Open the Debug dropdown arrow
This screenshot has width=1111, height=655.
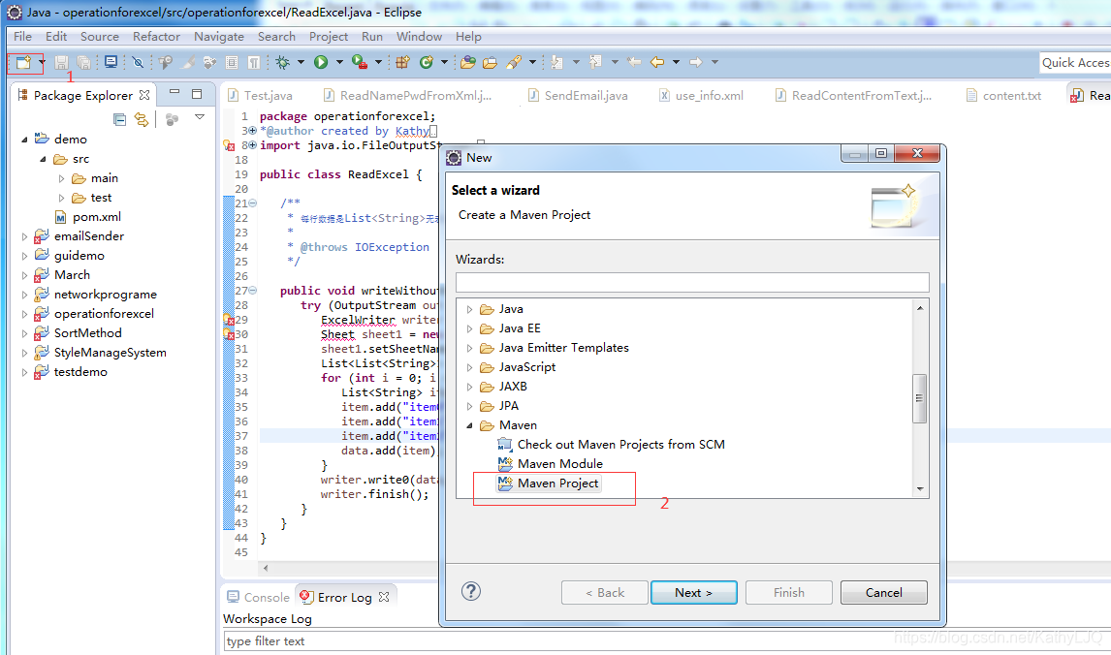pyautogui.click(x=301, y=62)
